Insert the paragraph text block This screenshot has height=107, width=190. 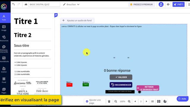tap(31, 54)
